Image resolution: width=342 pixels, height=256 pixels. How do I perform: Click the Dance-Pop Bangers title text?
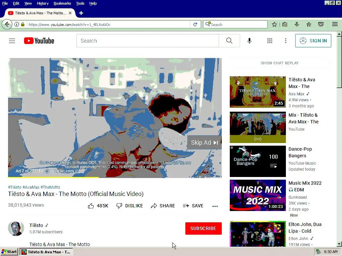(300, 152)
